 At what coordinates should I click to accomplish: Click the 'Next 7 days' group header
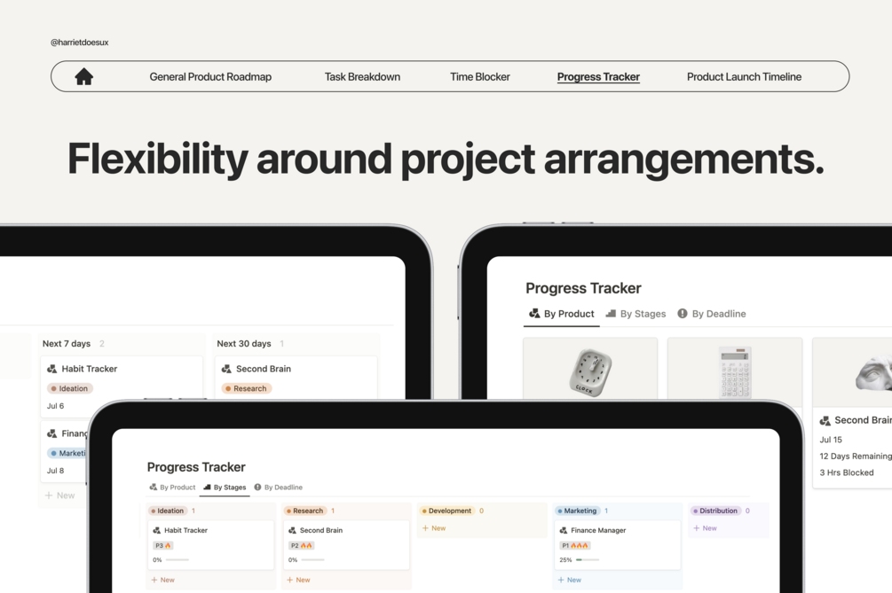pyautogui.click(x=67, y=344)
